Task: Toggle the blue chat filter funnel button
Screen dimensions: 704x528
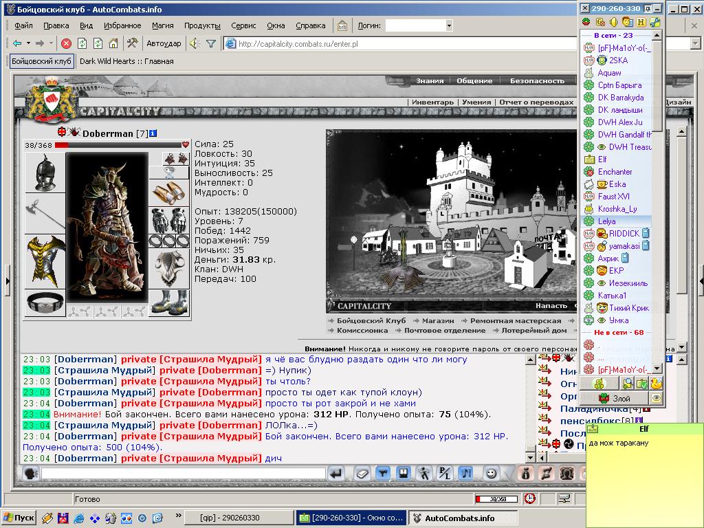Action: point(382,474)
